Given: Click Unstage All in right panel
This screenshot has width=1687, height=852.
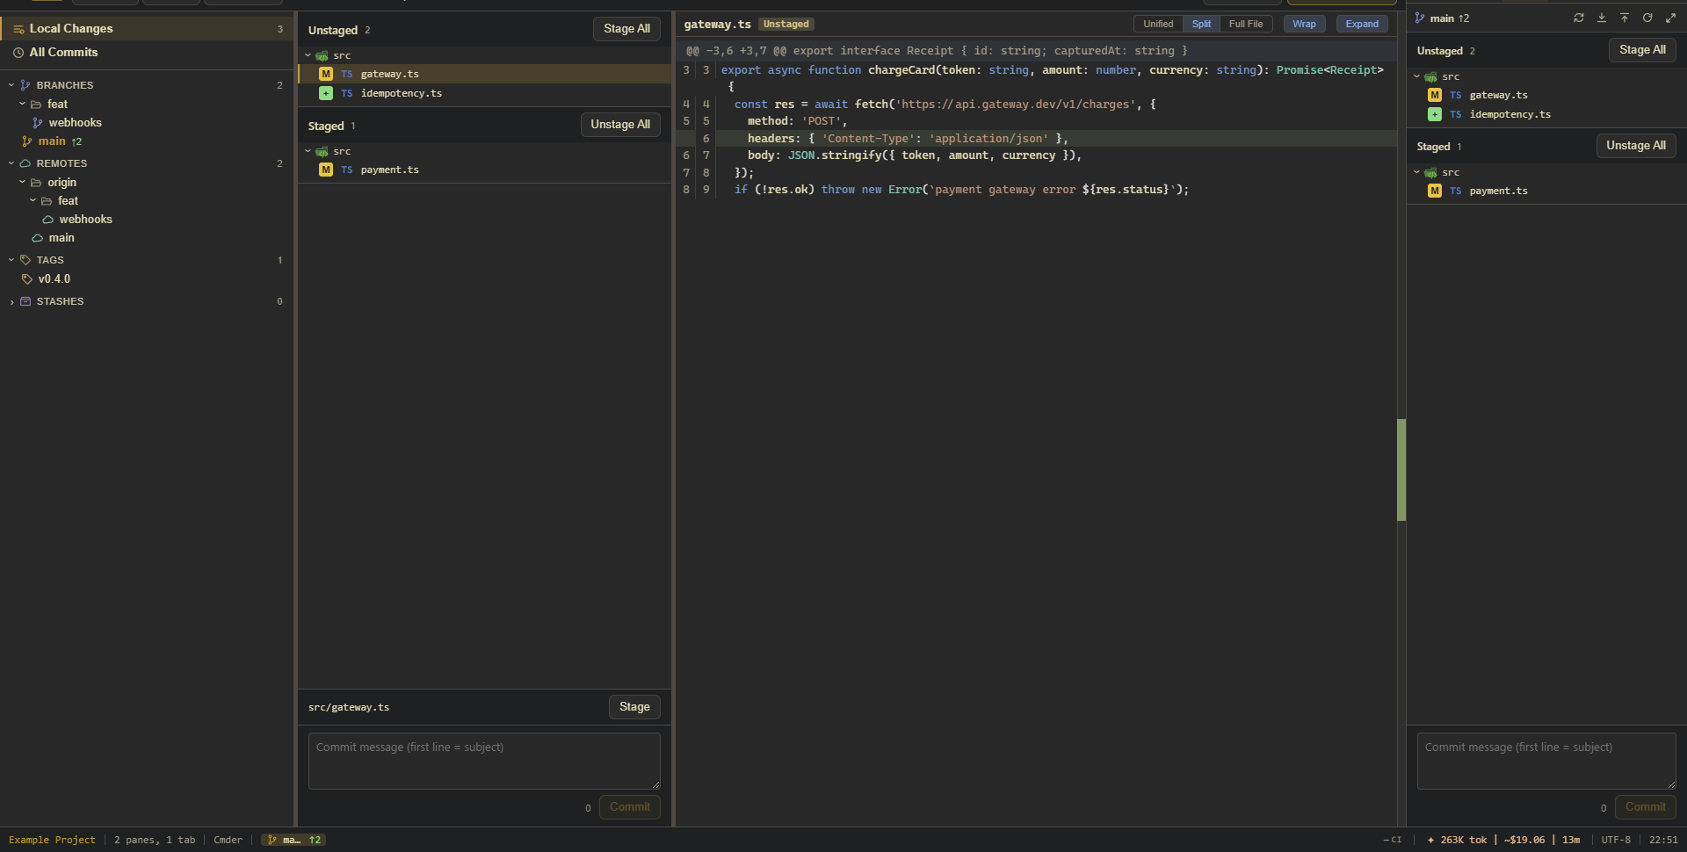Looking at the screenshot, I should 1636,146.
